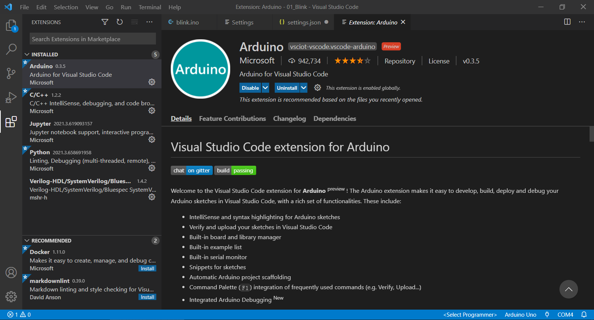Collapse the Recommended extensions section
Screen dimensions: 594x320
pos(27,241)
